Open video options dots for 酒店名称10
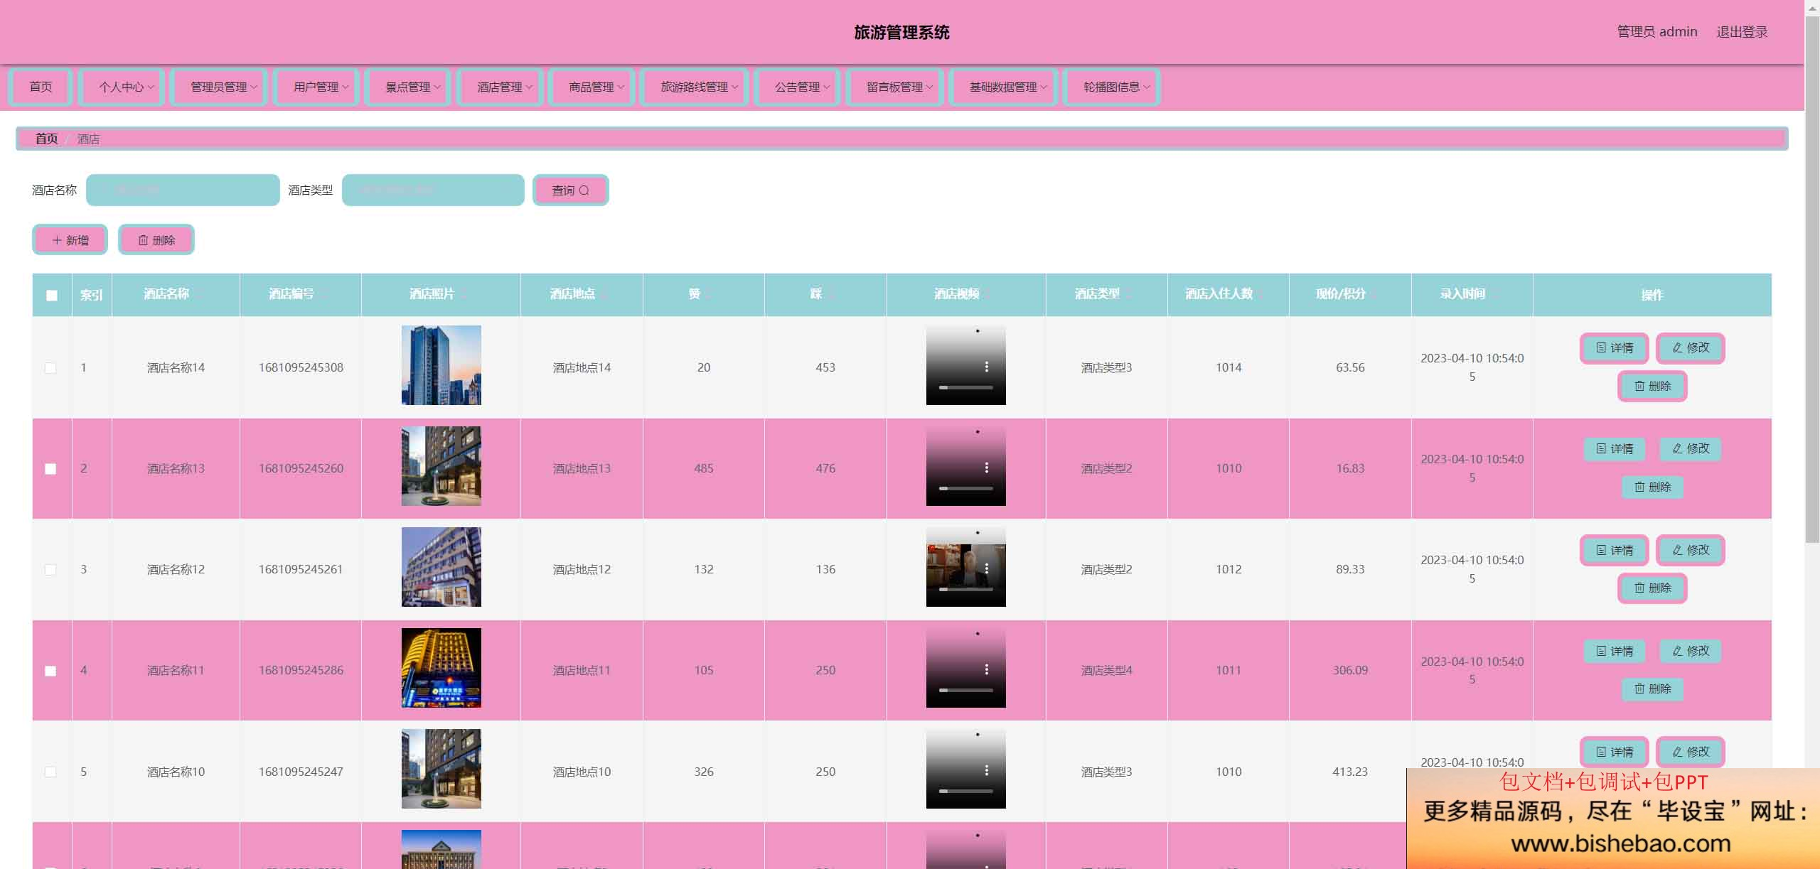Viewport: 1820px width, 869px height. pyautogui.click(x=986, y=770)
